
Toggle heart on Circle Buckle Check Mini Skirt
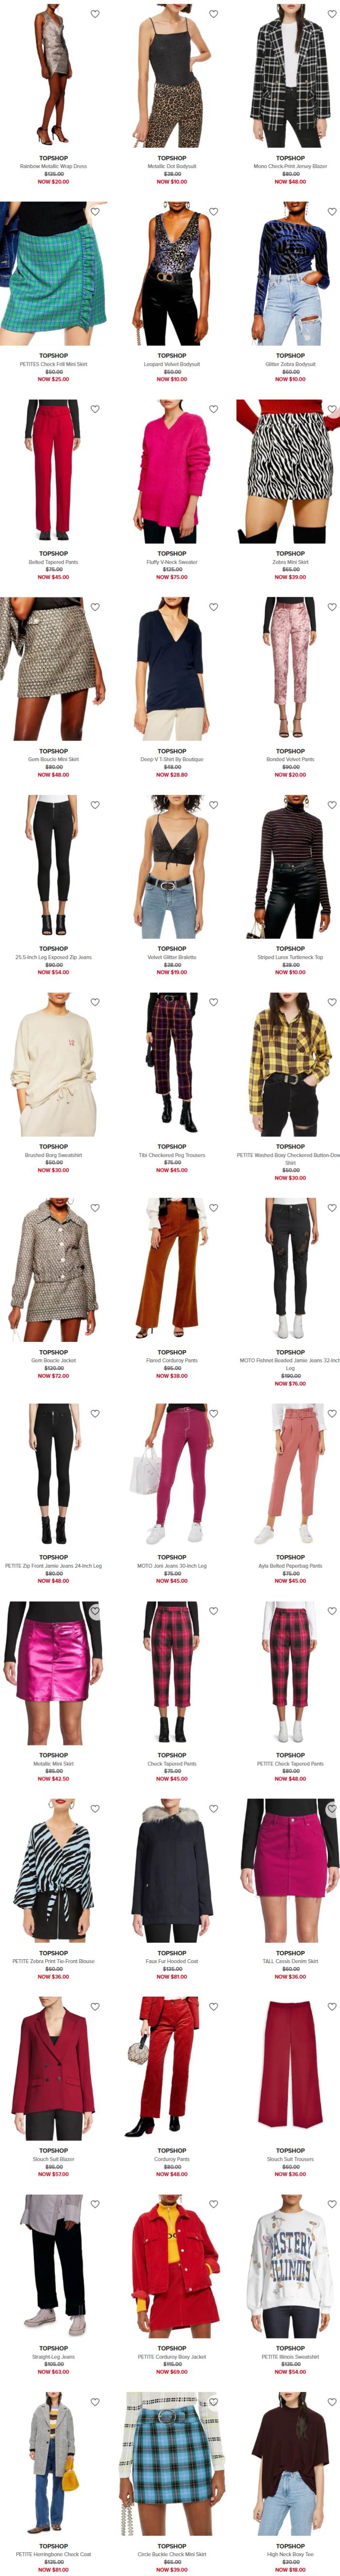pyautogui.click(x=213, y=2402)
